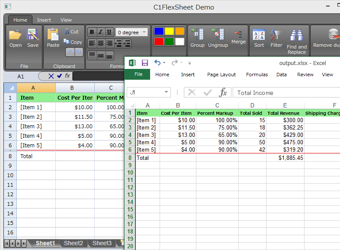The height and width of the screenshot is (250, 340).
Task: Click confirm checkmark in FlexSheet formula bar
Action: pyautogui.click(x=59, y=76)
